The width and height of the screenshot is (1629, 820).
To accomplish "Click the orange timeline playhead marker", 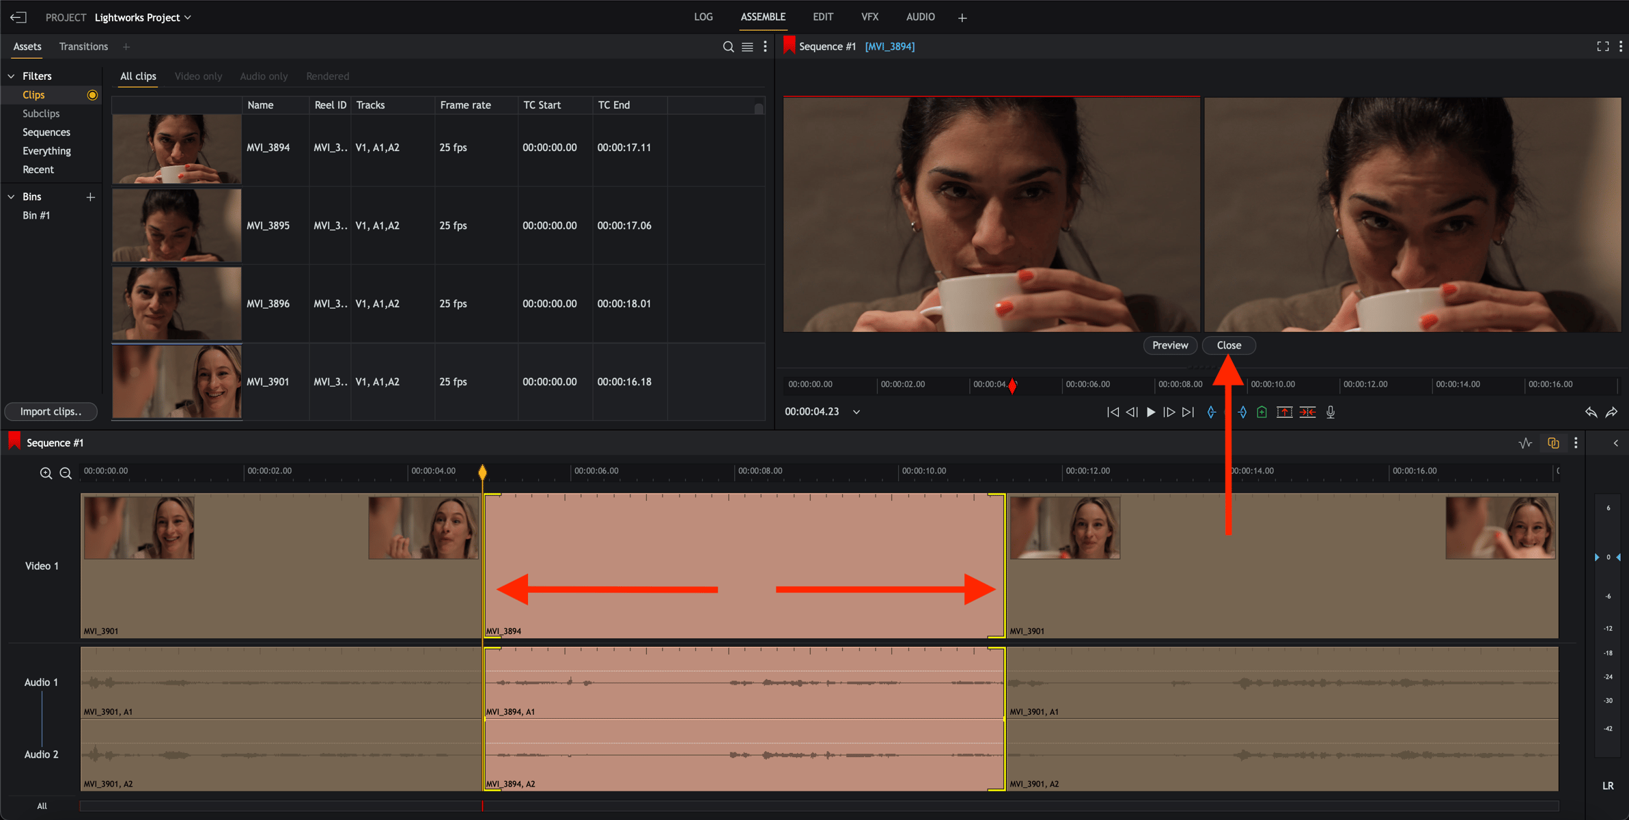I will (482, 472).
